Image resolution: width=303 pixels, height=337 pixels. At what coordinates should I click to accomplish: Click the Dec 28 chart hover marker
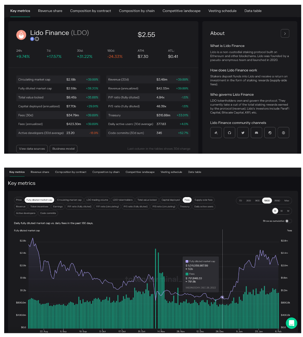(x=222, y=297)
